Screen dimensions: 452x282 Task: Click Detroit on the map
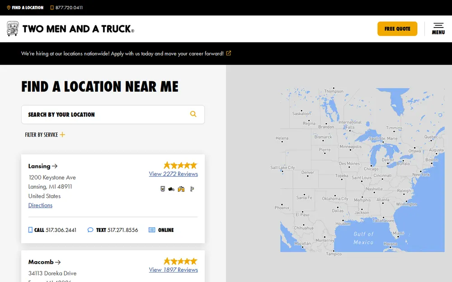coord(388,160)
